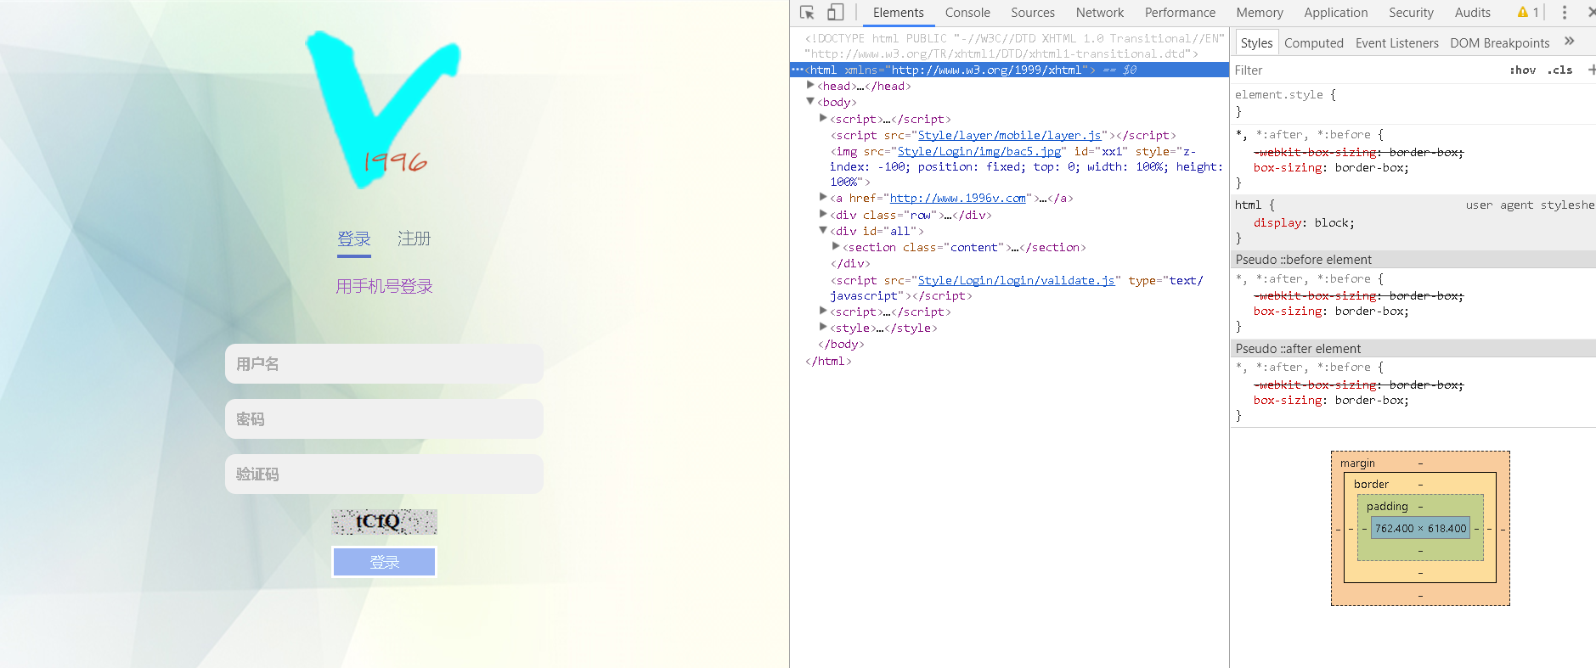Screen dimensions: 1596x668
Task: Open the validate.js script link
Action: 1016,280
